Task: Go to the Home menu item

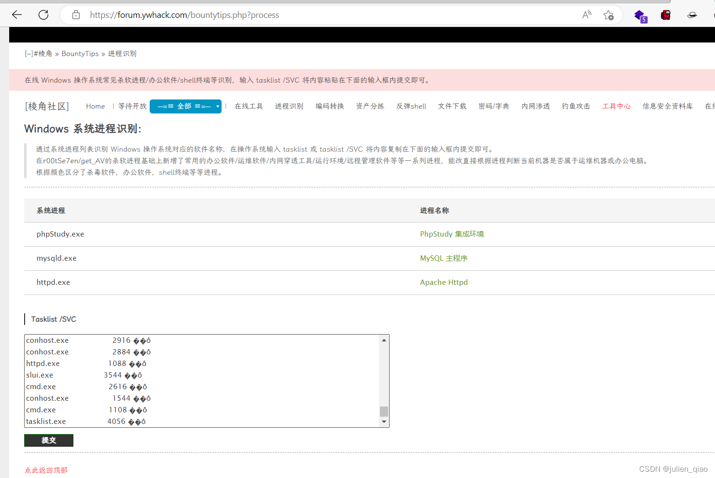Action: [95, 106]
